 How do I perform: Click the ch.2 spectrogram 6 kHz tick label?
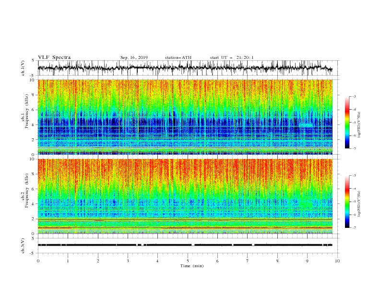[33, 189]
